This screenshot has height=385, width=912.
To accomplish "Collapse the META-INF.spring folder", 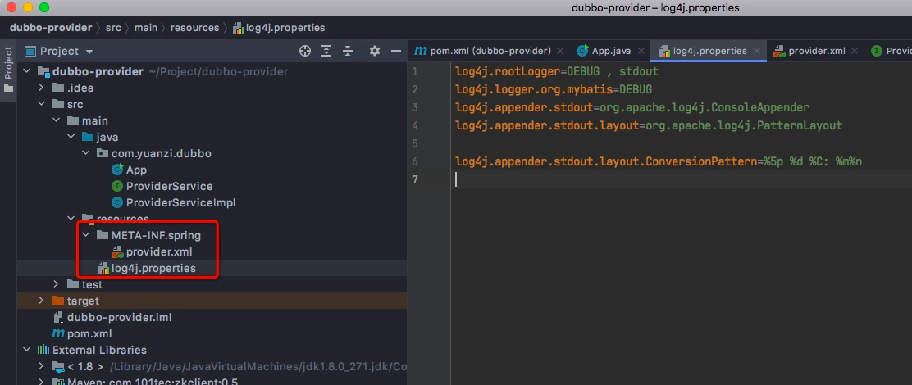I will point(85,235).
